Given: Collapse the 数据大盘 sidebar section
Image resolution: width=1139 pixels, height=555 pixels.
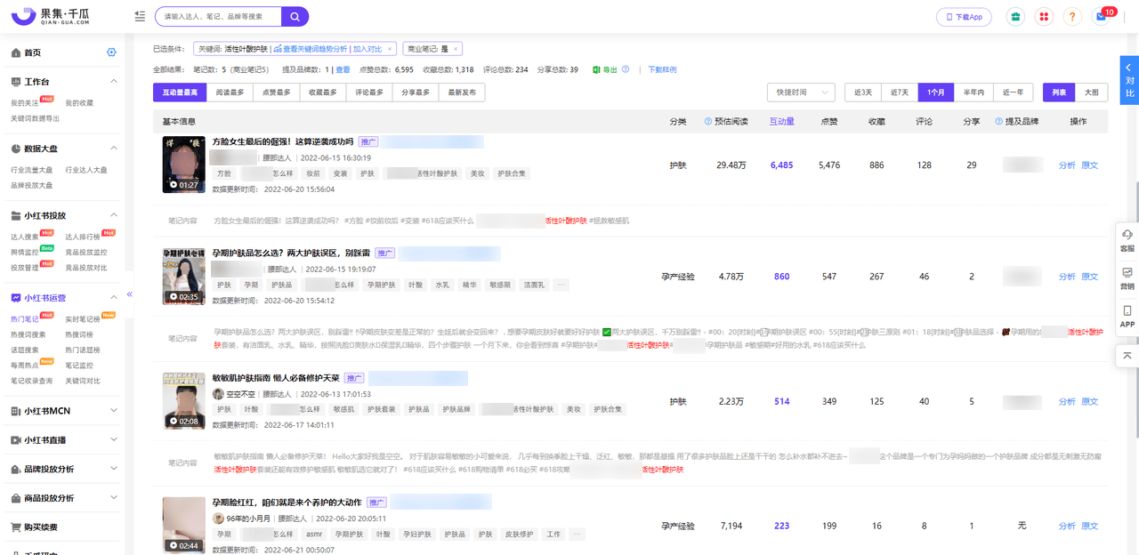Looking at the screenshot, I should click(x=114, y=149).
